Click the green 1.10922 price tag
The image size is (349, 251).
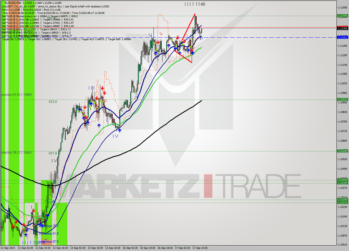click(342, 100)
